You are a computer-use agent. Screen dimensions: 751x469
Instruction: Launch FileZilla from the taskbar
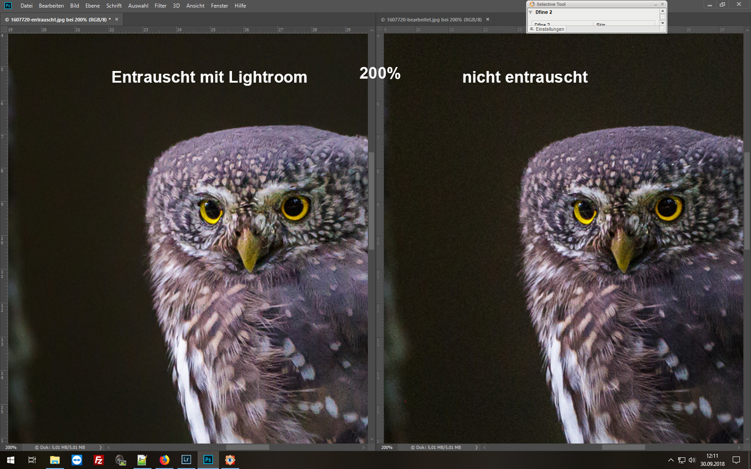pyautogui.click(x=98, y=460)
